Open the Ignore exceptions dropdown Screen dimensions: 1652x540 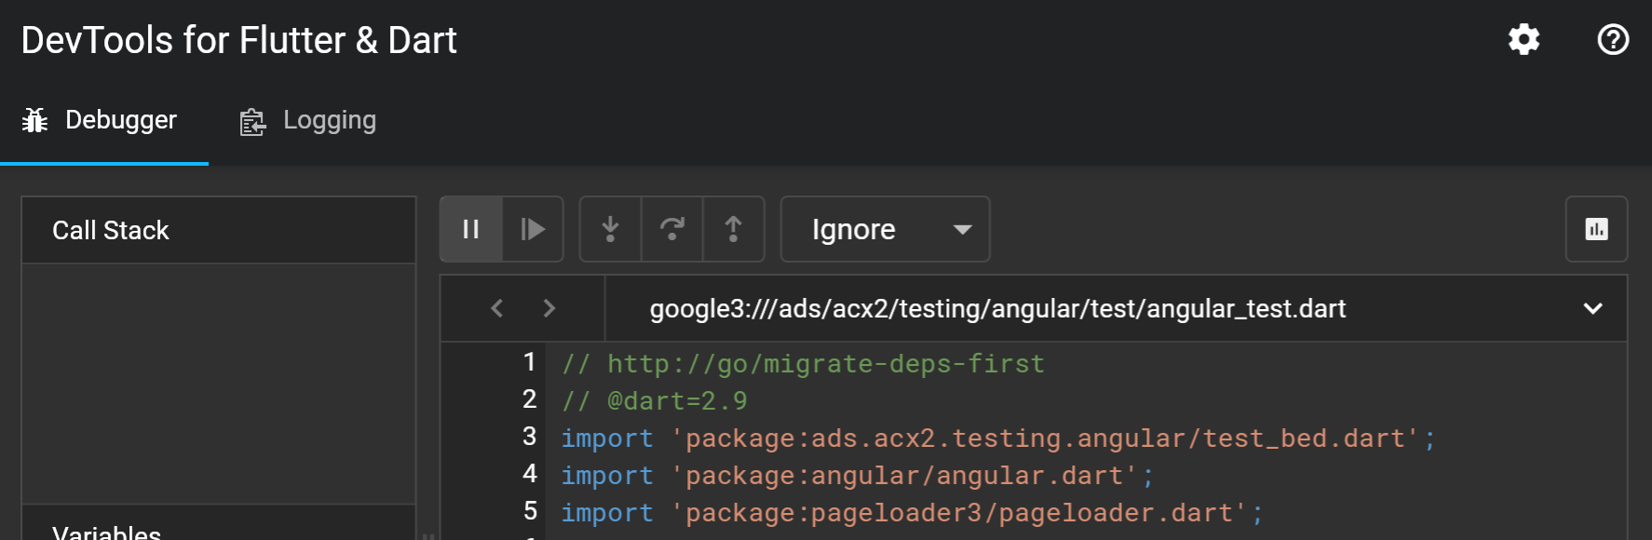pos(885,229)
